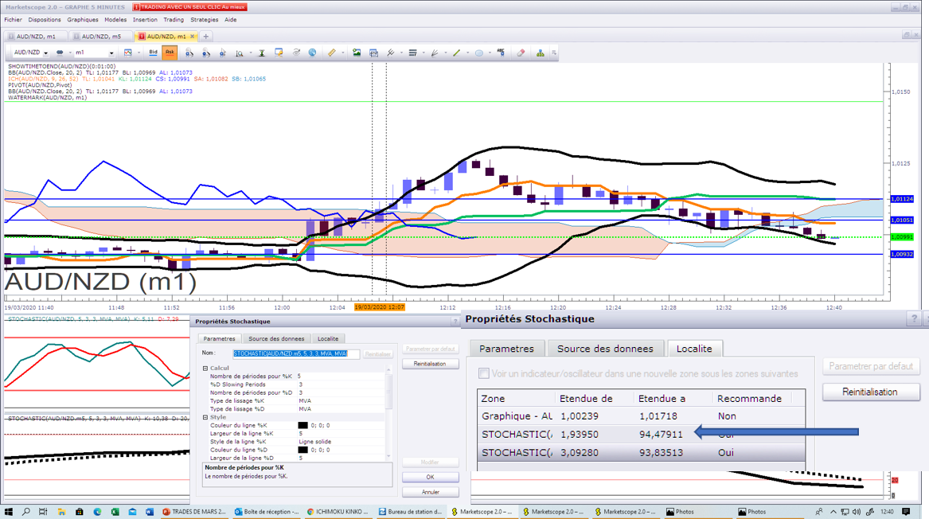Image resolution: width=929 pixels, height=519 pixels.
Task: Click the Couleur du ligne %D color swatch
Action: 303,450
